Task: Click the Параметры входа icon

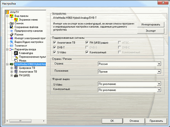Action: [12, 49]
